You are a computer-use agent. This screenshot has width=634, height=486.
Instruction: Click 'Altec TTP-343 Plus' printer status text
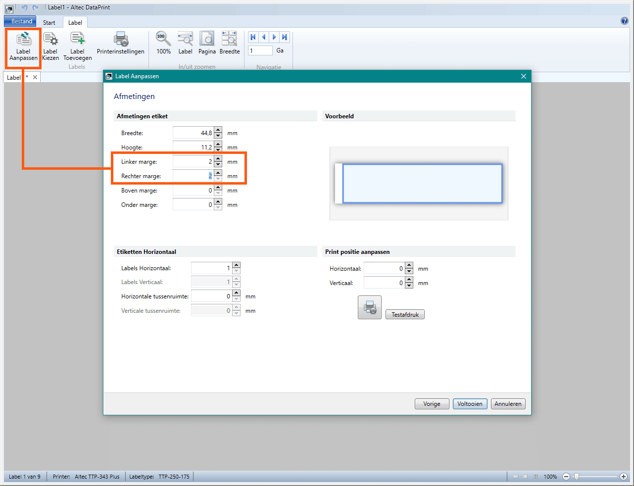pos(97,477)
